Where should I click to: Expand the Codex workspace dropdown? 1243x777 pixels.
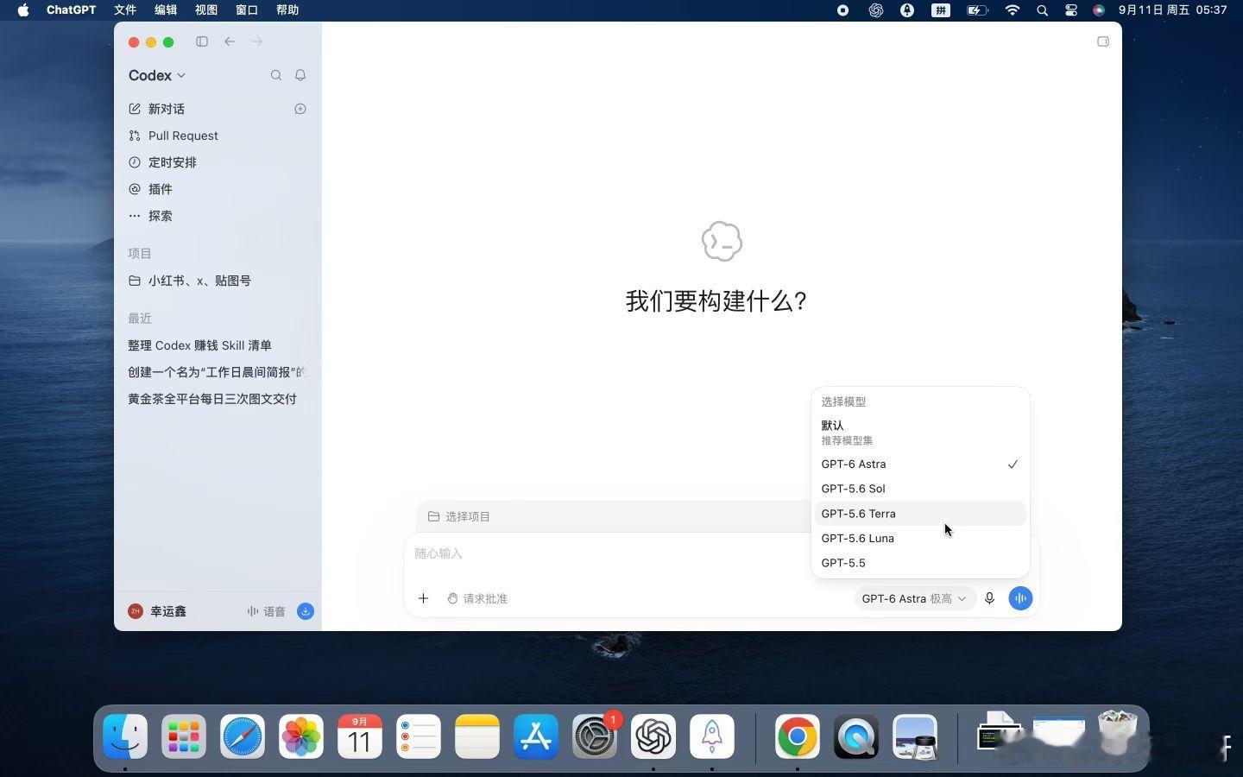[x=157, y=75]
